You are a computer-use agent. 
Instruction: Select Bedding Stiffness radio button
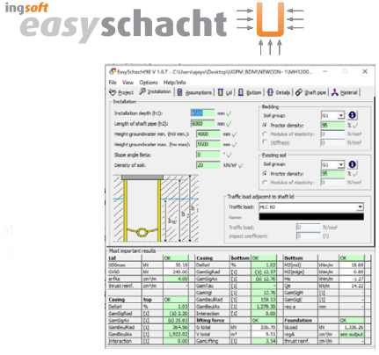(265, 142)
